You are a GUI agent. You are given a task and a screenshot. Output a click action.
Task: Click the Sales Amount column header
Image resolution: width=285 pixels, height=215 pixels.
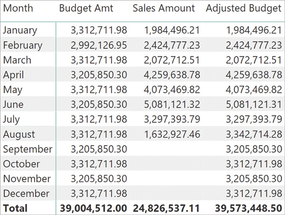coord(164,8)
